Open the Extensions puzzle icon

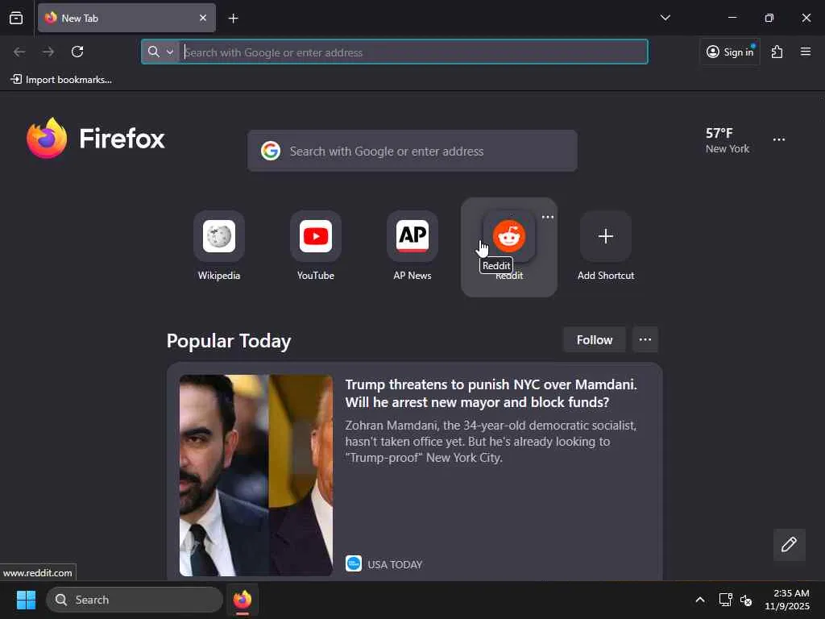pos(777,52)
